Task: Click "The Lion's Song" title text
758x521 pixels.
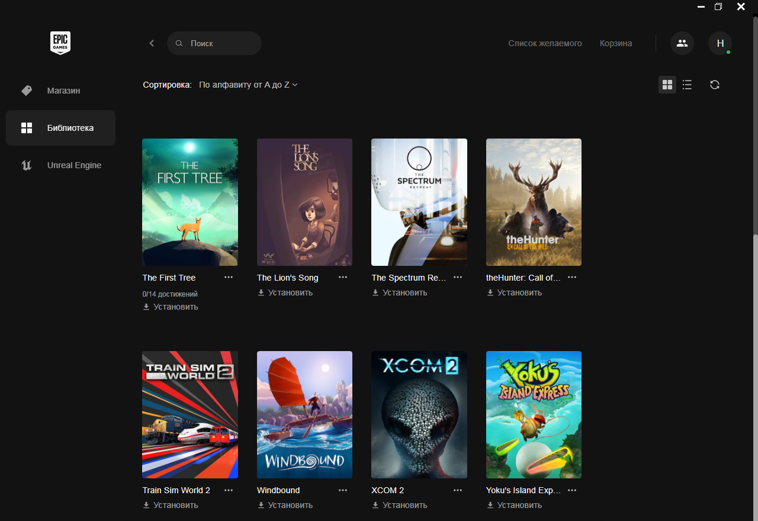Action: [x=288, y=278]
